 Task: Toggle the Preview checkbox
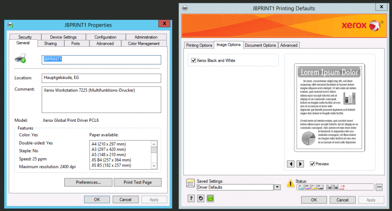[312, 164]
